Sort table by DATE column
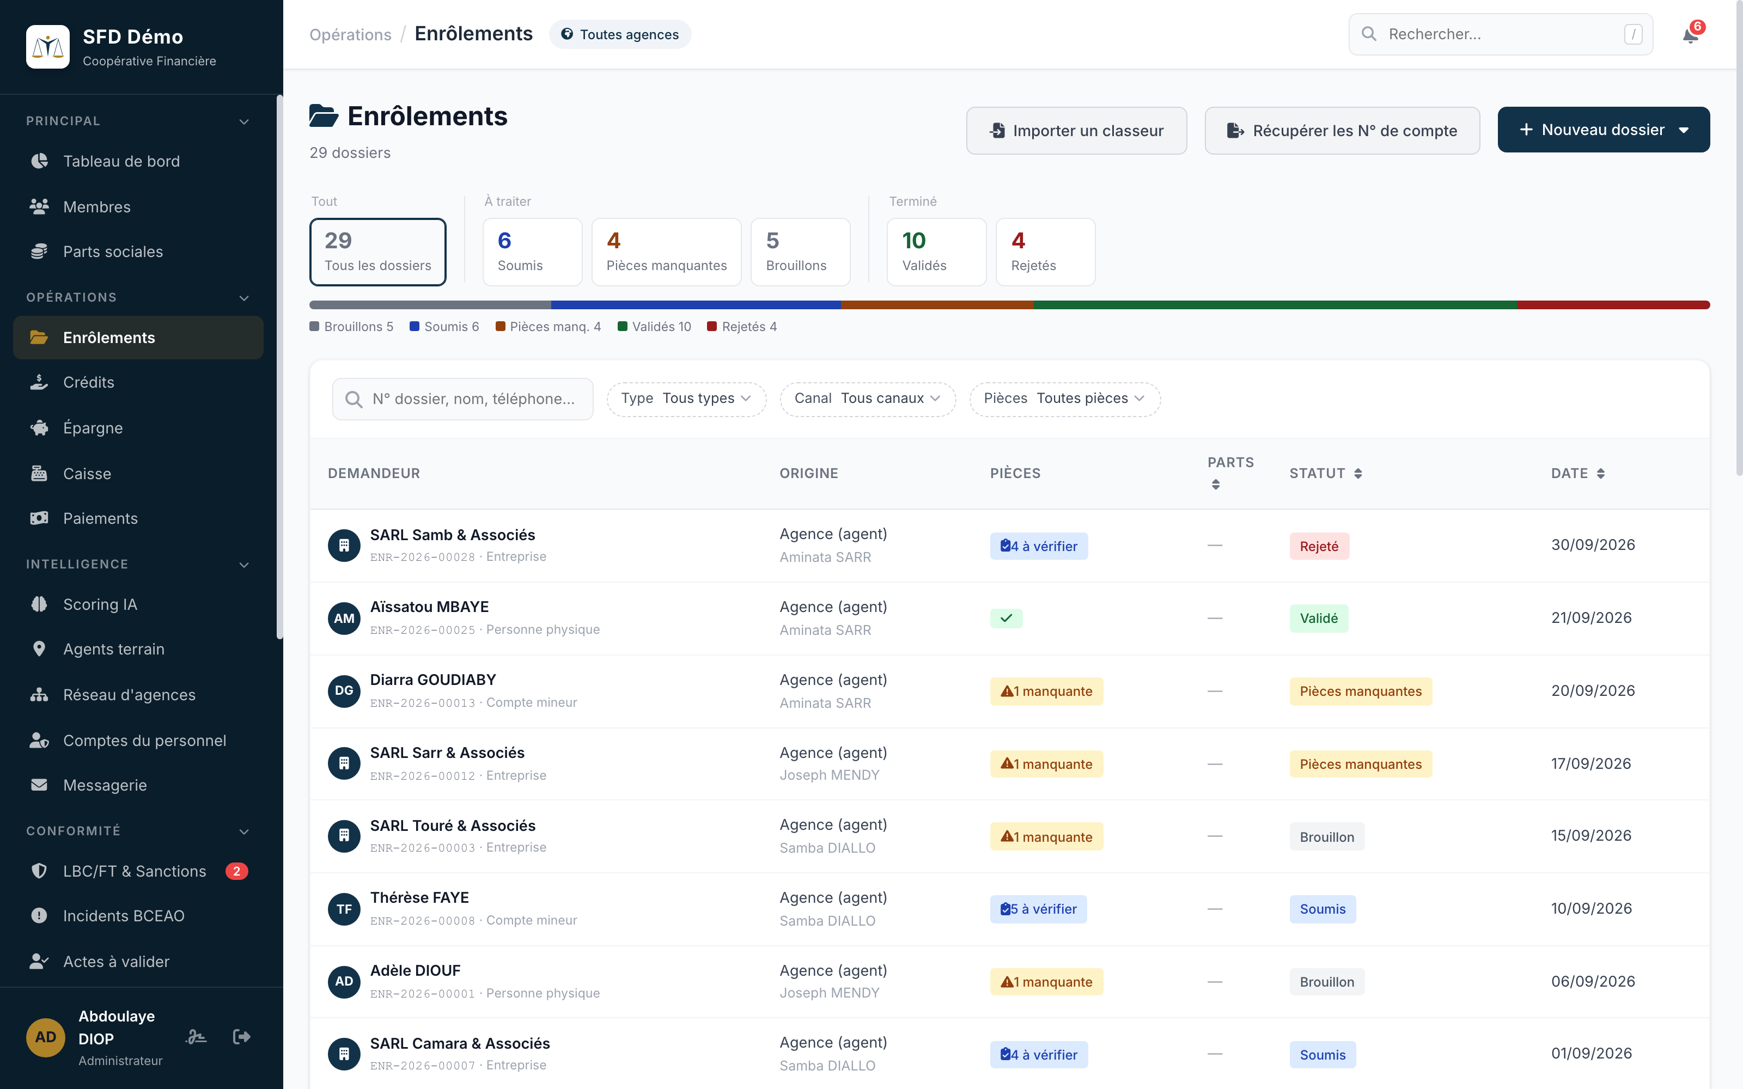The height and width of the screenshot is (1089, 1743). pyautogui.click(x=1578, y=473)
